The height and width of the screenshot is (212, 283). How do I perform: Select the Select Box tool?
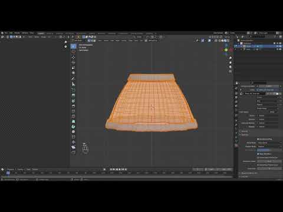73,47
